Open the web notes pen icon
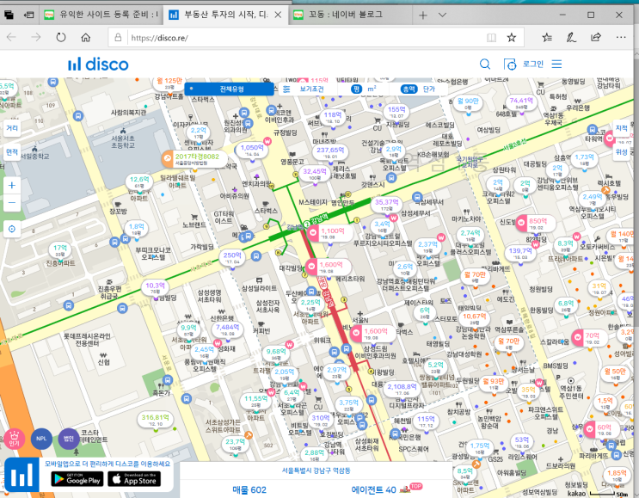 point(571,38)
